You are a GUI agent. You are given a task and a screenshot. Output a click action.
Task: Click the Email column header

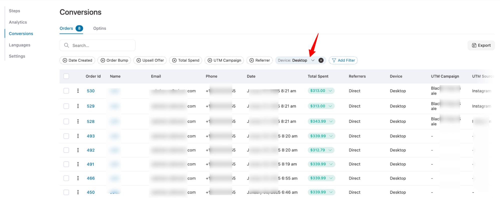[156, 76]
